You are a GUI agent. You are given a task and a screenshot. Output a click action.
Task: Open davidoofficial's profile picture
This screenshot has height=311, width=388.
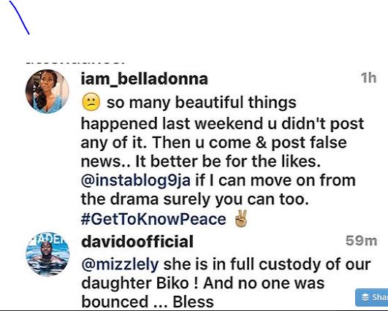[x=47, y=254]
